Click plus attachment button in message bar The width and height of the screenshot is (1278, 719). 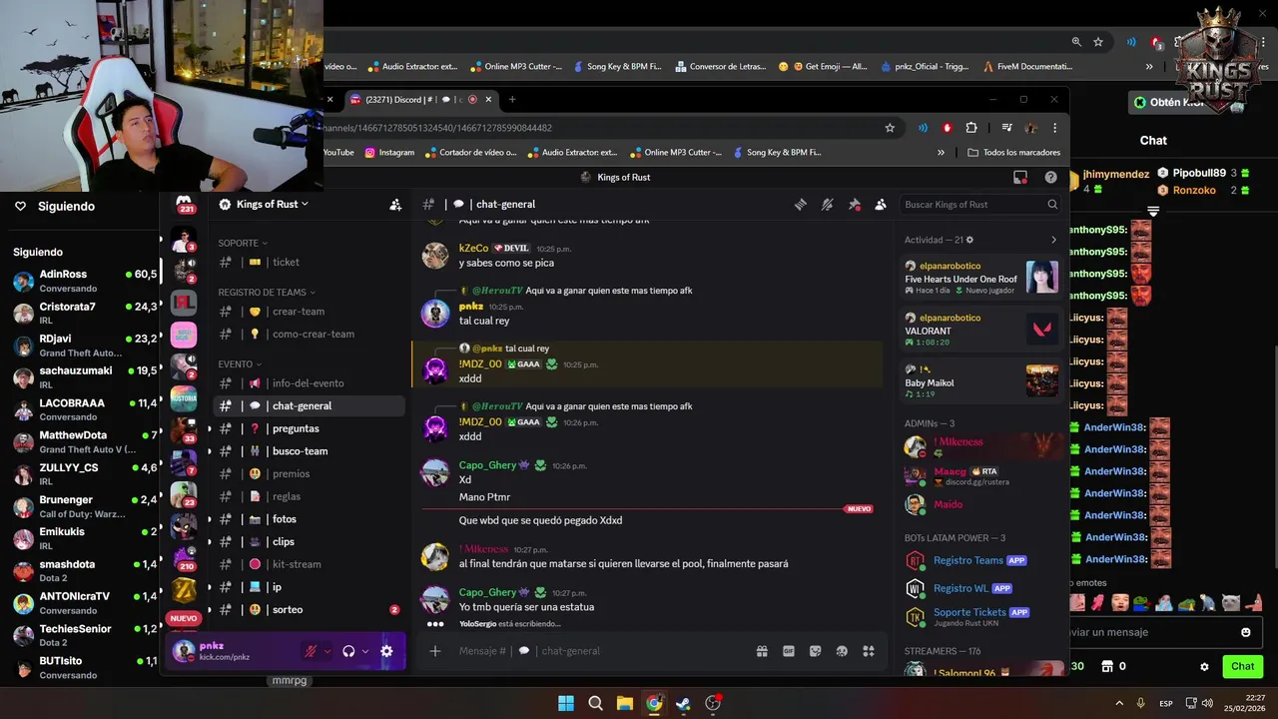(x=435, y=651)
